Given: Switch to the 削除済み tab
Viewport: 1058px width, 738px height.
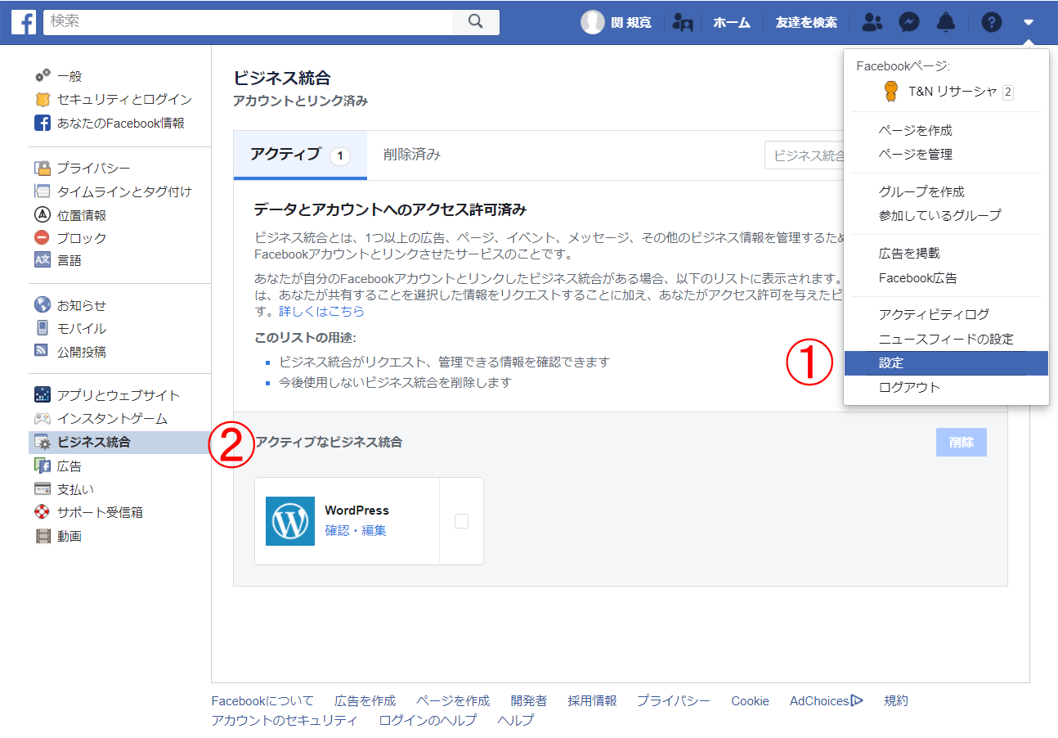Looking at the screenshot, I should coord(412,155).
